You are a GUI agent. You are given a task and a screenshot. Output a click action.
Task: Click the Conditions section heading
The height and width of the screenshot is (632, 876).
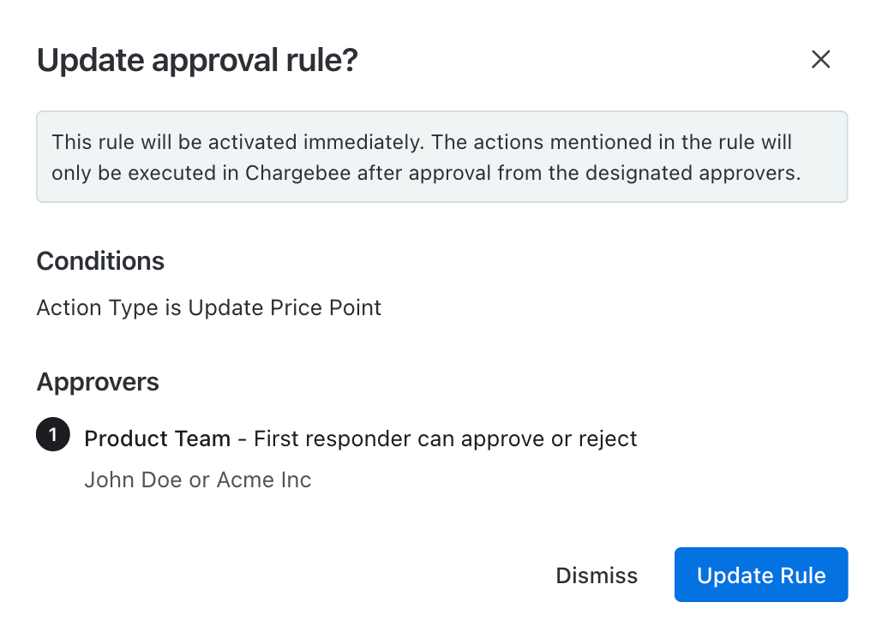pyautogui.click(x=100, y=261)
